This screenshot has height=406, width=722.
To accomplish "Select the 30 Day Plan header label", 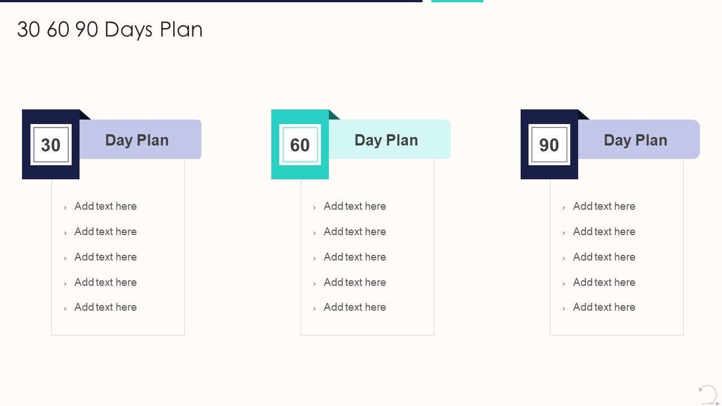I will [137, 140].
